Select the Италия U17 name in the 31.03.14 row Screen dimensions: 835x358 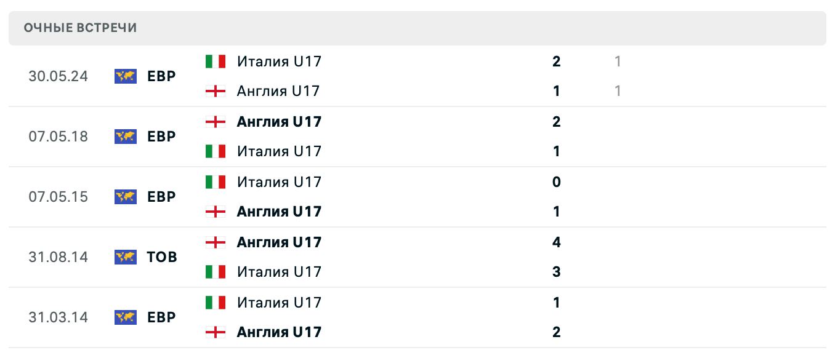pyautogui.click(x=278, y=302)
